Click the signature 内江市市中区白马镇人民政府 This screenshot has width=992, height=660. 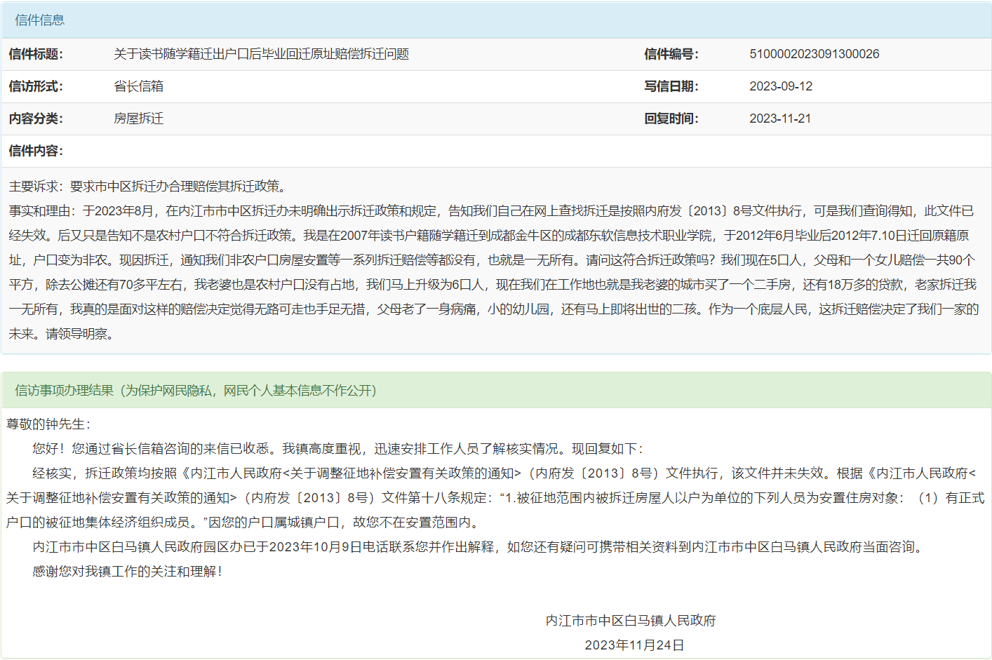pyautogui.click(x=631, y=621)
